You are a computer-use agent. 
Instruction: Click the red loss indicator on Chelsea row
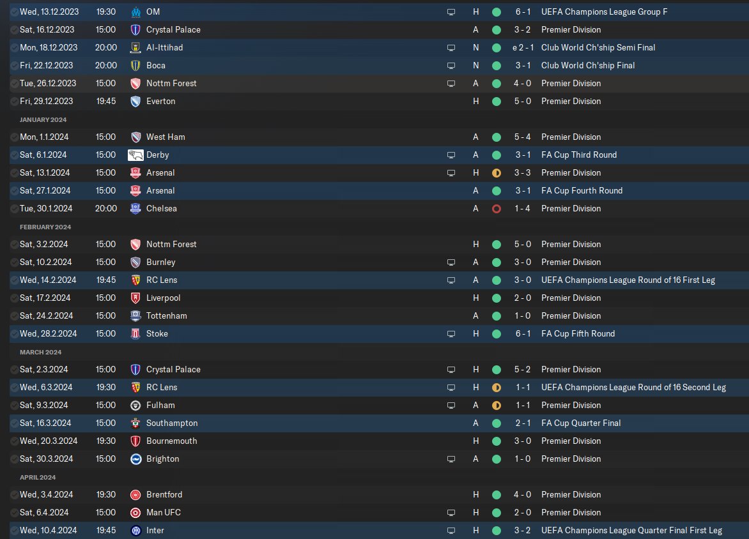(497, 209)
